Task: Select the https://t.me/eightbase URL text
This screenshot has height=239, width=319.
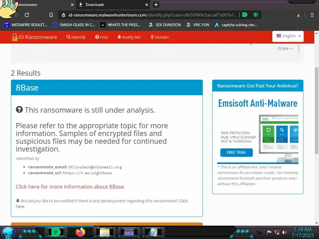Action: (x=87, y=173)
